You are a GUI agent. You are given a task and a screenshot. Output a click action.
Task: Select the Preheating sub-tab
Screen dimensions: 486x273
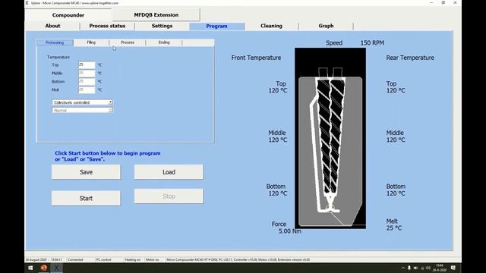[x=55, y=42]
